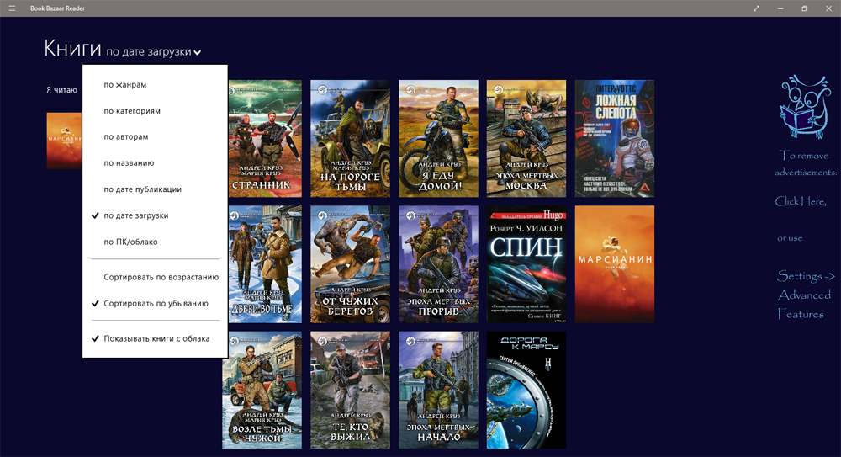Open large 'Марсианин' cover in grid

tap(615, 264)
